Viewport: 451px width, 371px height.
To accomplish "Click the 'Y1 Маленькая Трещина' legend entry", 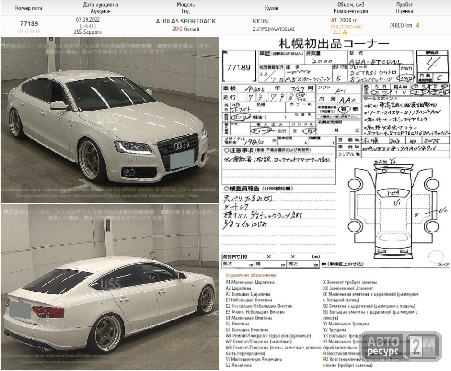I will tap(346, 324).
